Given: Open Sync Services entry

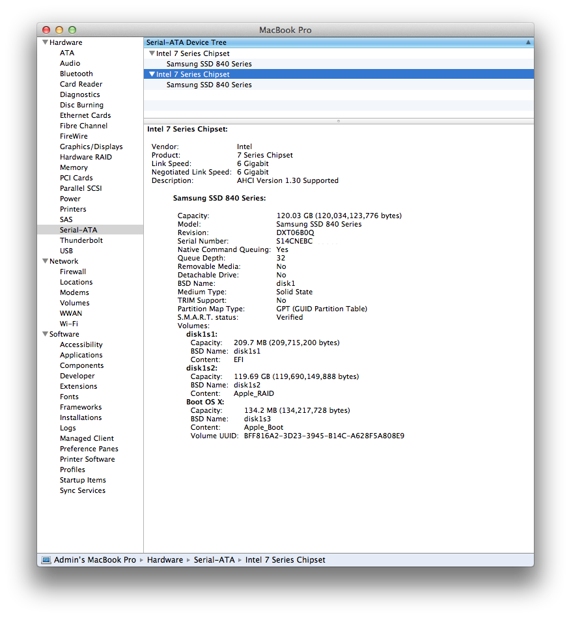Looking at the screenshot, I should tap(83, 490).
